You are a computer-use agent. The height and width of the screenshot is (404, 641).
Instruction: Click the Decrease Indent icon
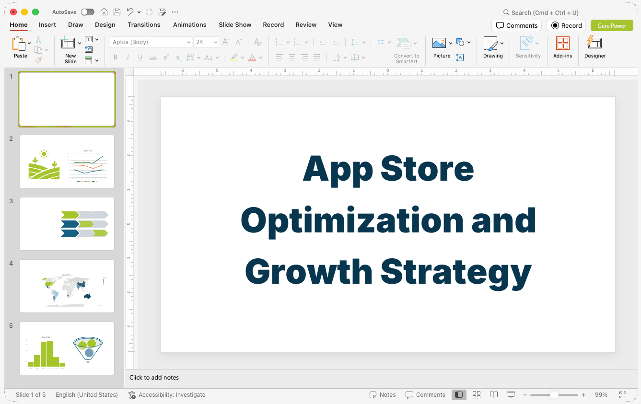pos(323,42)
